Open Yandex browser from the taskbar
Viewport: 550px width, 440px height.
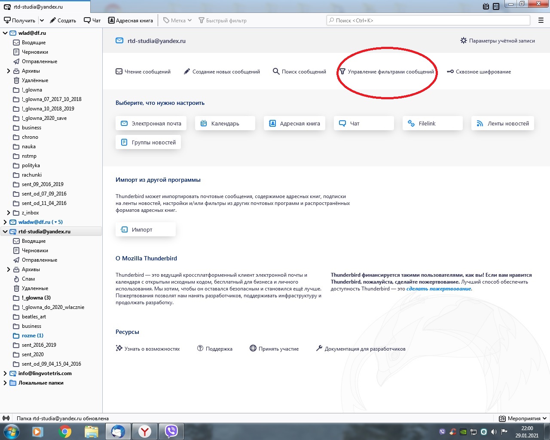pyautogui.click(x=145, y=431)
